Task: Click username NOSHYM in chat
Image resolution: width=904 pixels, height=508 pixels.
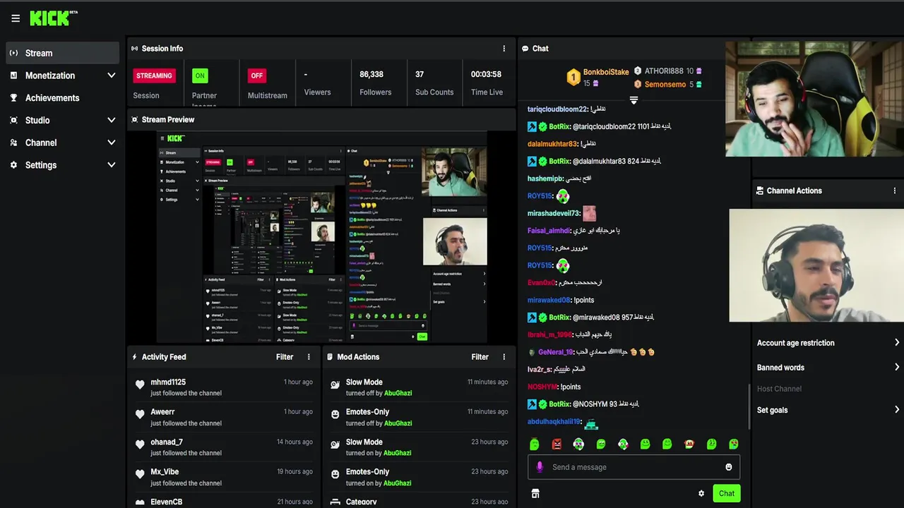Action: pyautogui.click(x=542, y=387)
